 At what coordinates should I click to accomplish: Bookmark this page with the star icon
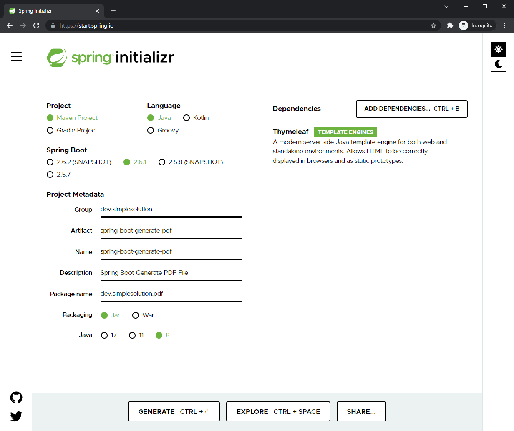point(433,25)
